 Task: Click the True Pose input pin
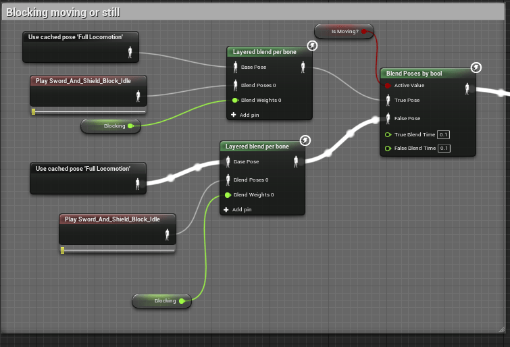[x=388, y=101]
